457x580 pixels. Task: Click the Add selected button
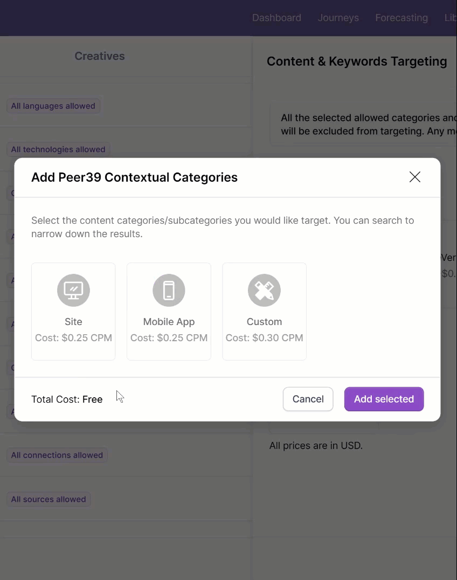(x=384, y=399)
